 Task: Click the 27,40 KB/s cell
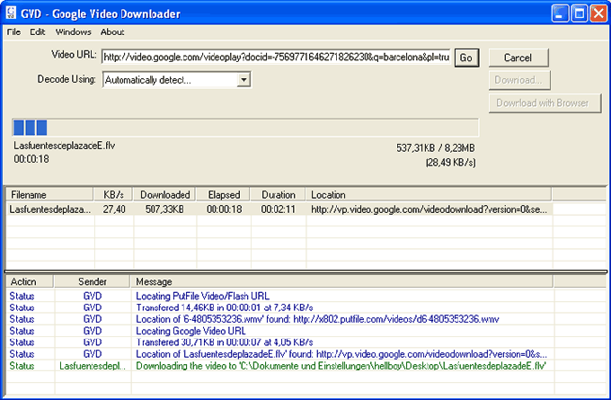click(114, 209)
